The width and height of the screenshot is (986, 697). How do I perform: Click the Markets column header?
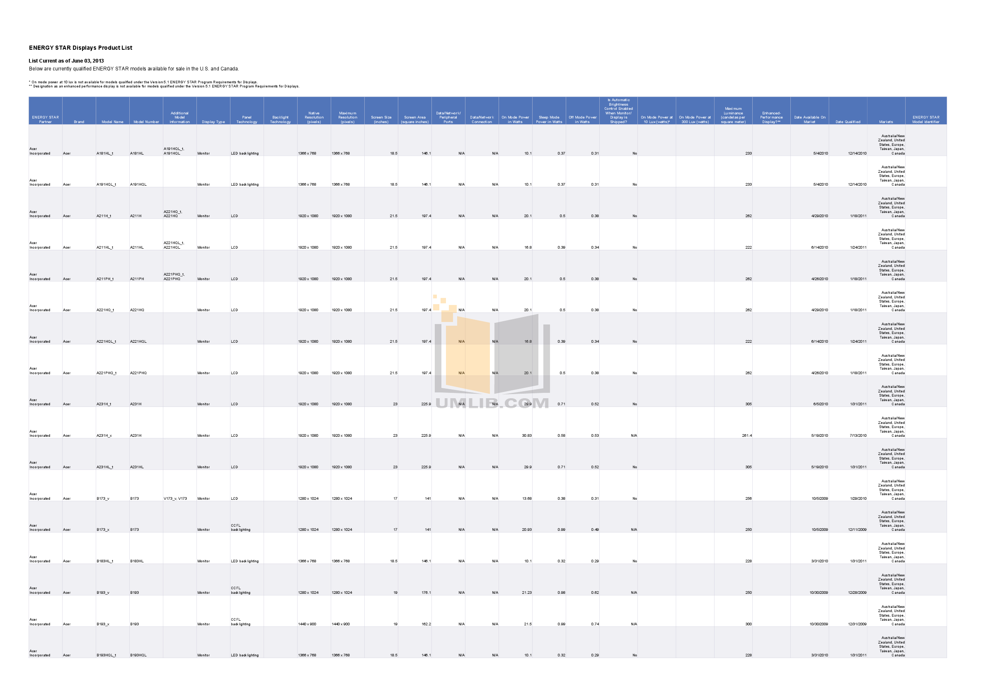pos(886,122)
